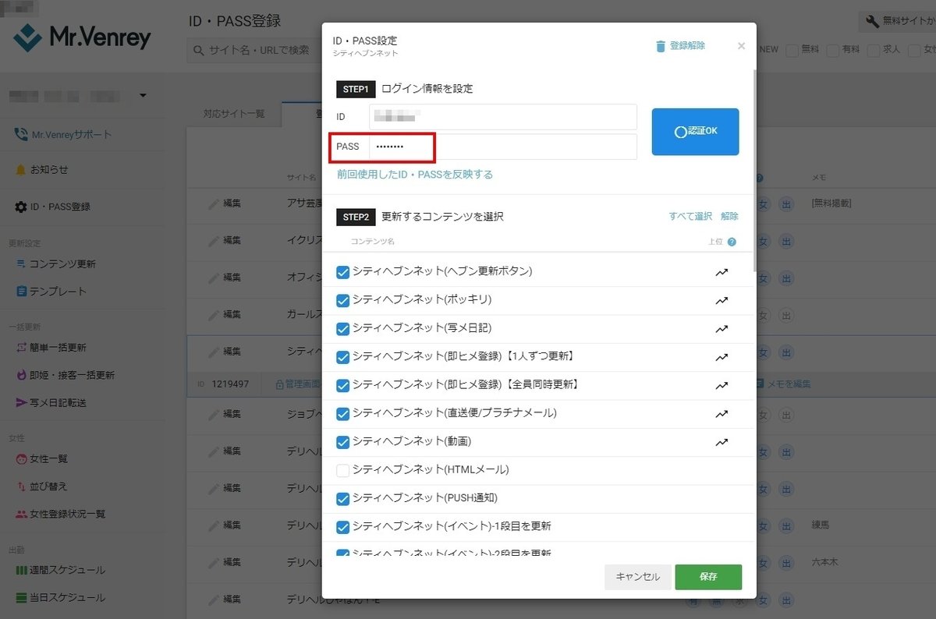Check the 求人 filter checkbox
The width and height of the screenshot is (936, 619).
[874, 50]
